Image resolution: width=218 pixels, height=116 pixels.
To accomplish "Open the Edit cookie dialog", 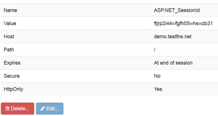I will [50, 109].
